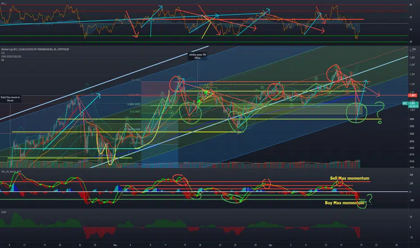This screenshot has width=420, height=248.
Task: Click the -10 value on EWO axis
Action: (x=411, y=238)
